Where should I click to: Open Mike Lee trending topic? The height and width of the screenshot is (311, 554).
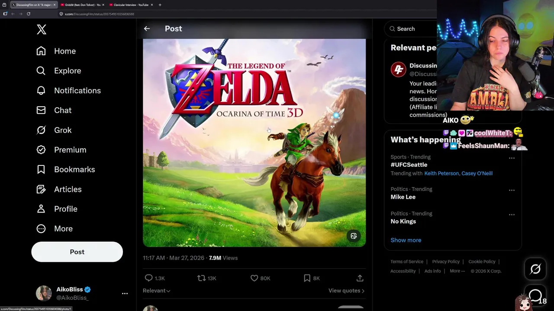coord(403,197)
